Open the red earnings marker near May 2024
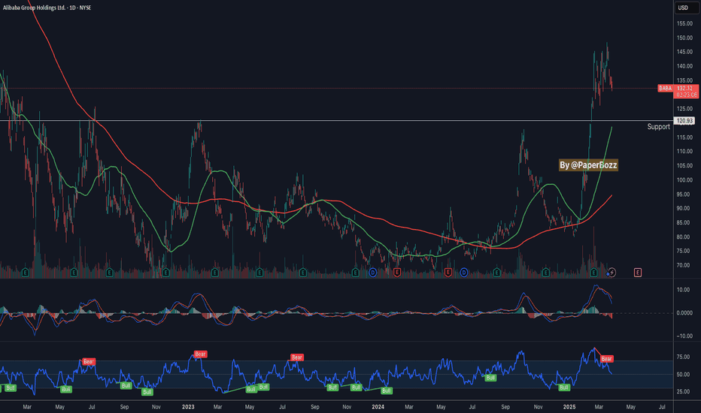 click(x=448, y=273)
